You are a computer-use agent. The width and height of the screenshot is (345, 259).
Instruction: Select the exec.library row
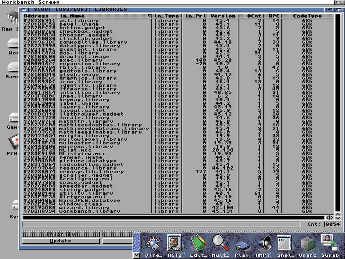tap(178, 60)
